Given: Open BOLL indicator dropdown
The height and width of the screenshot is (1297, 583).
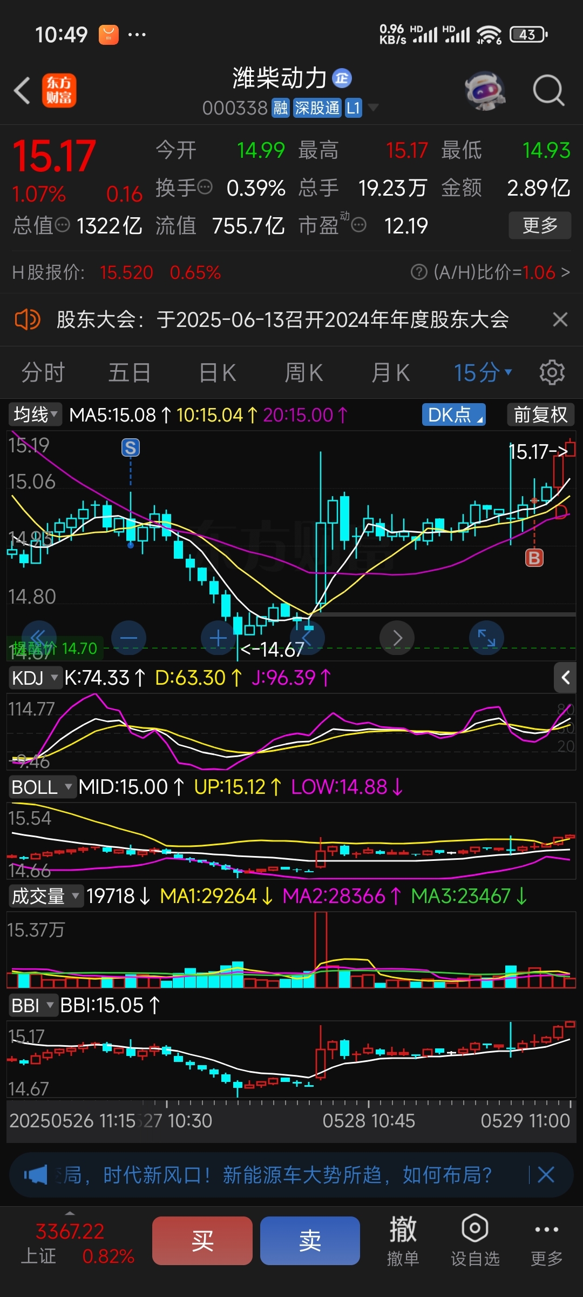Looking at the screenshot, I should coord(43,787).
